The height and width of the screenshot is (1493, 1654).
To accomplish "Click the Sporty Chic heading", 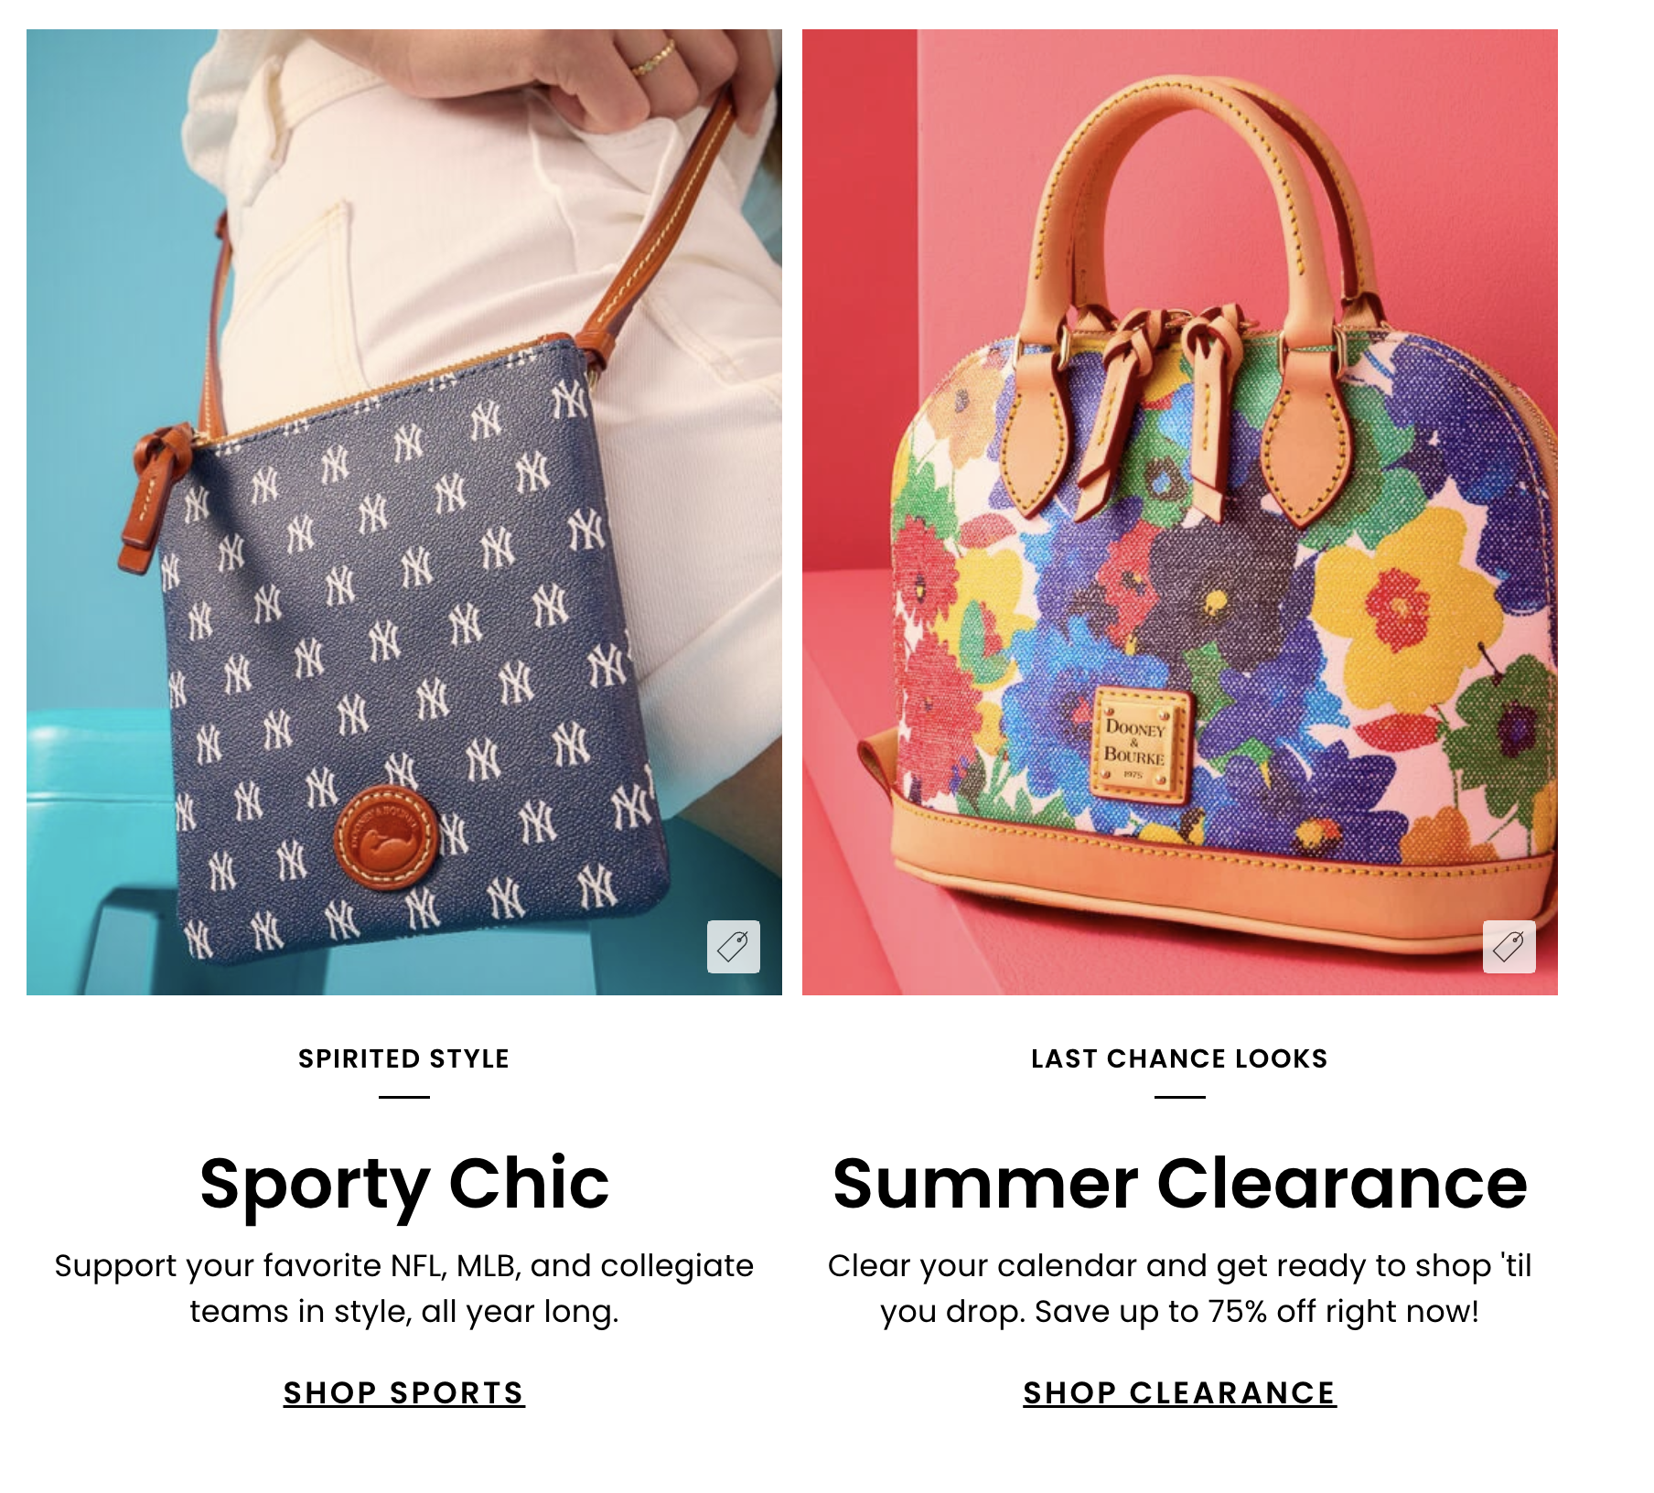I will [x=403, y=1185].
